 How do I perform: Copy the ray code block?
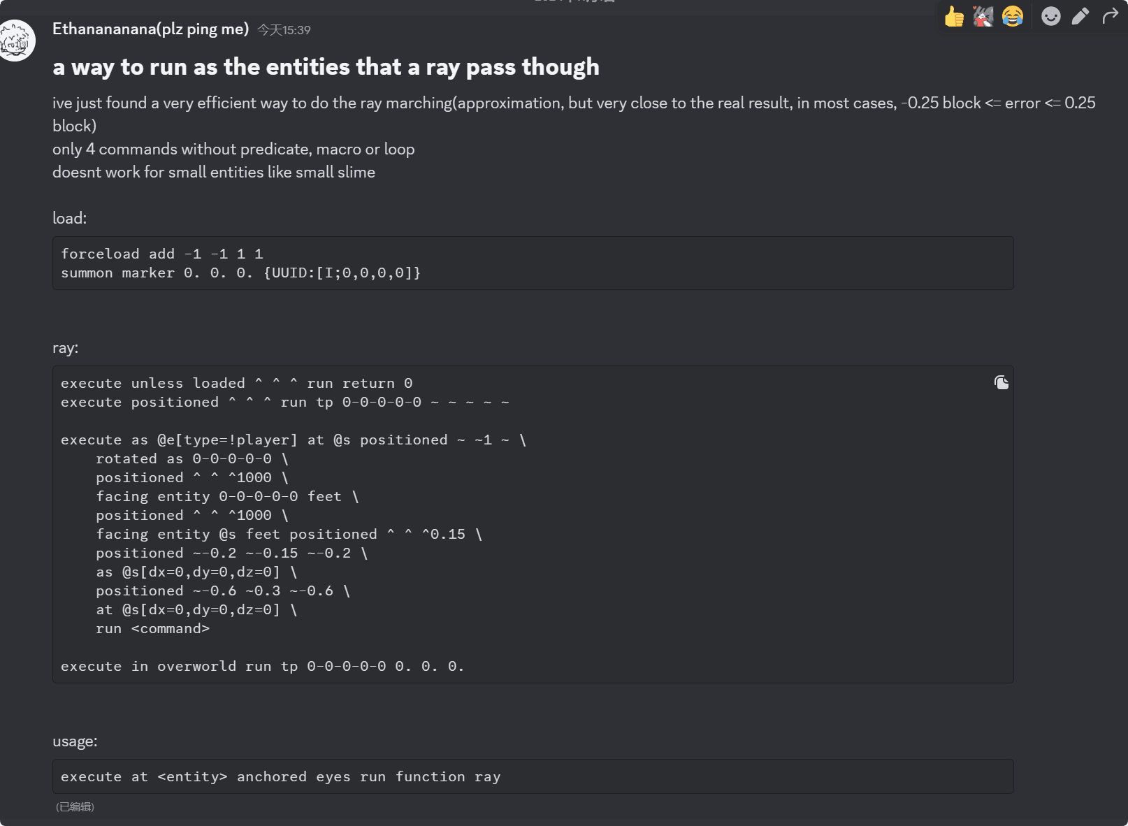(x=1001, y=382)
